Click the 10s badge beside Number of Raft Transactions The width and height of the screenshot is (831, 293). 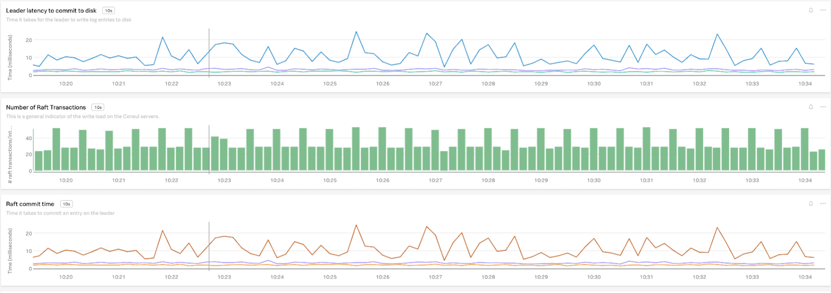pos(98,107)
